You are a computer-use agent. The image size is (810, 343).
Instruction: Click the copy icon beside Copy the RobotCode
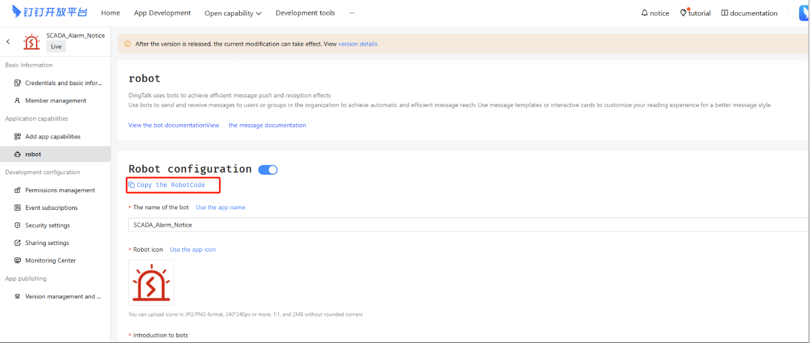132,185
